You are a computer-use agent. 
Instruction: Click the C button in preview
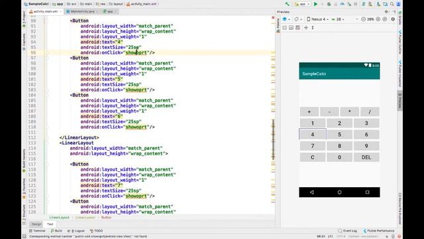coord(313,157)
